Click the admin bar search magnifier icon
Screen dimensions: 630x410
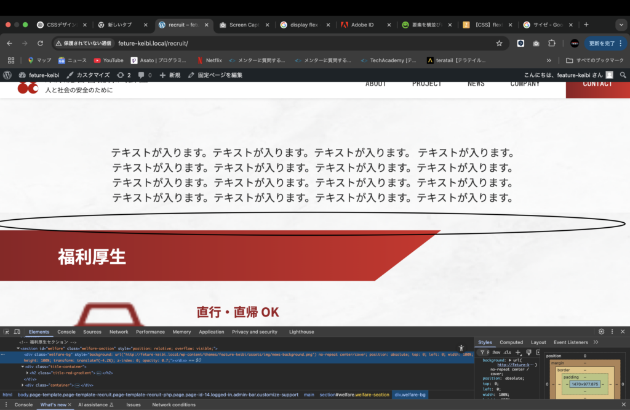623,75
